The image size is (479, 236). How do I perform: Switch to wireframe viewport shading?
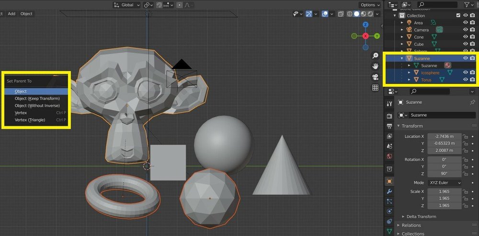[x=350, y=14]
